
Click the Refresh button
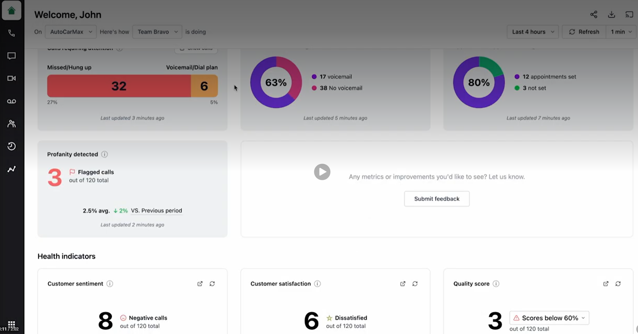coord(584,32)
